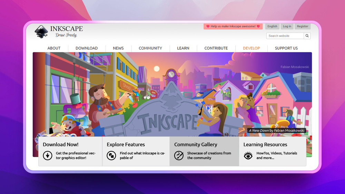Click 'Get the professional vector graphics editor!' text
The image size is (345, 194).
(x=76, y=155)
